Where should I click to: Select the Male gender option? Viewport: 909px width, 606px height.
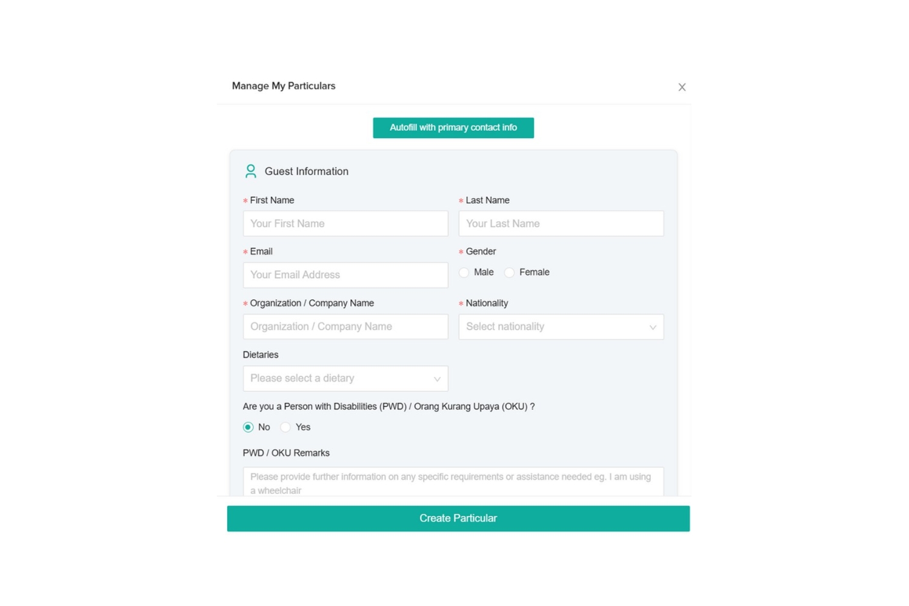464,273
